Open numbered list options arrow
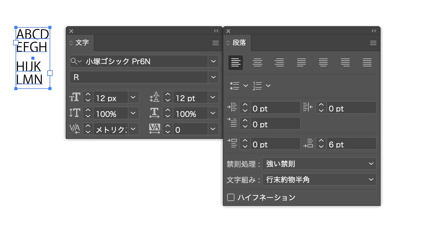This screenshot has width=422, height=243. (x=268, y=86)
